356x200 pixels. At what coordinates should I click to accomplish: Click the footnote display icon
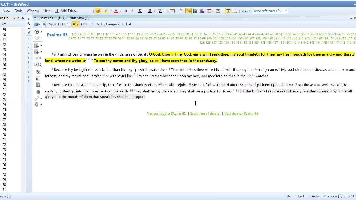[x=38, y=78]
